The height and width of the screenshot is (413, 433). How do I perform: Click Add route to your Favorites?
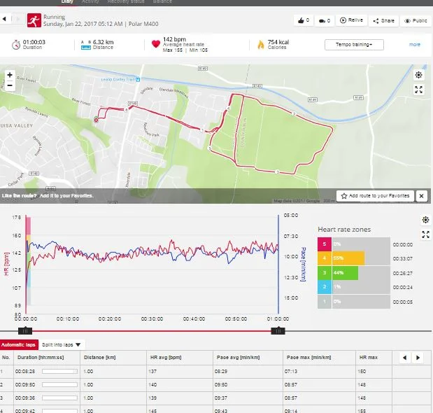[x=375, y=196]
